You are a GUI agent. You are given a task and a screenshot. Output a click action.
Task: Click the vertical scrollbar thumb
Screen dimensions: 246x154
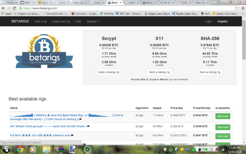244,40
